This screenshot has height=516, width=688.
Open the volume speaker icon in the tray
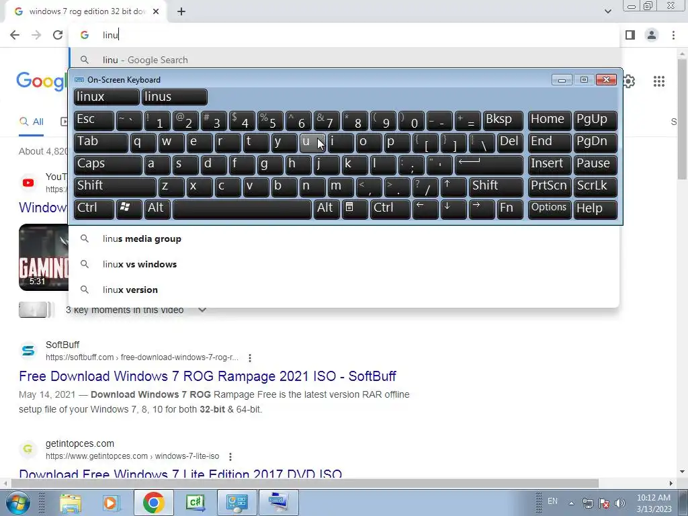[619, 503]
